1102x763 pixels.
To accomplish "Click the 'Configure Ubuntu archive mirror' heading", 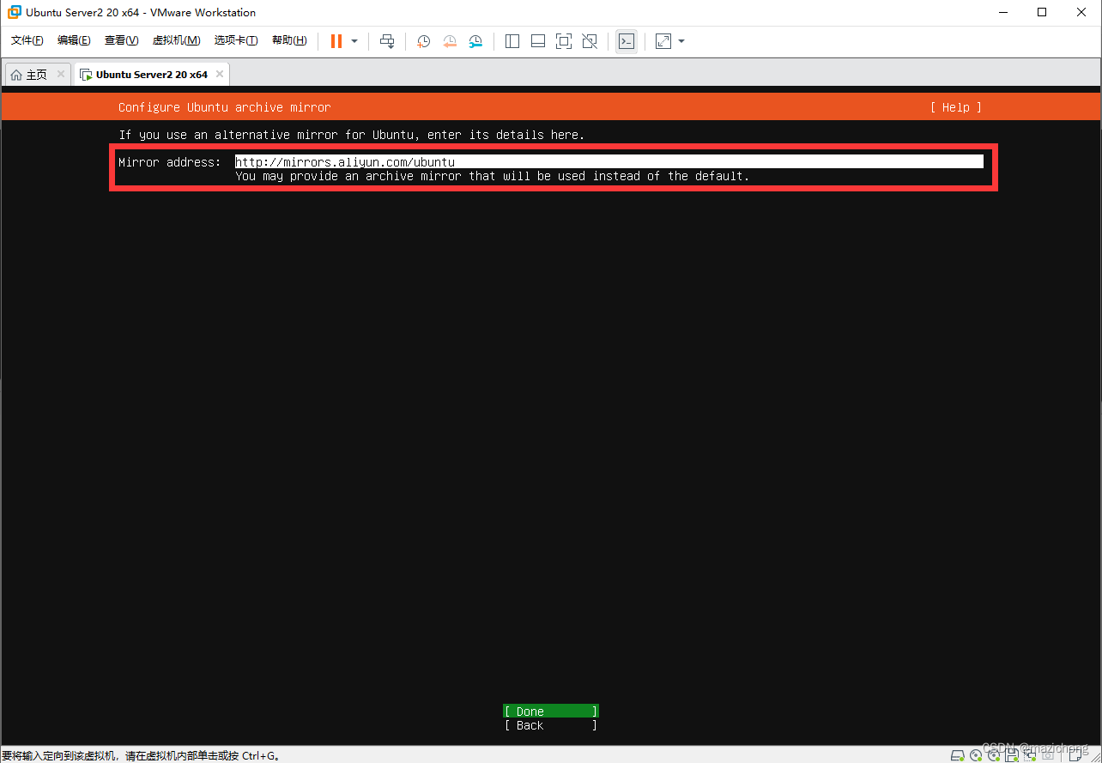I will click(x=224, y=107).
